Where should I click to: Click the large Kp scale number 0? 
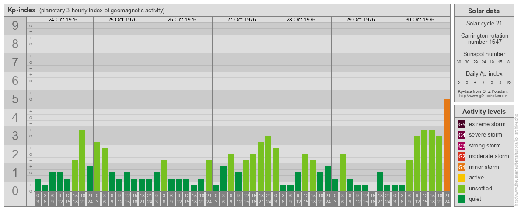pos(15,191)
